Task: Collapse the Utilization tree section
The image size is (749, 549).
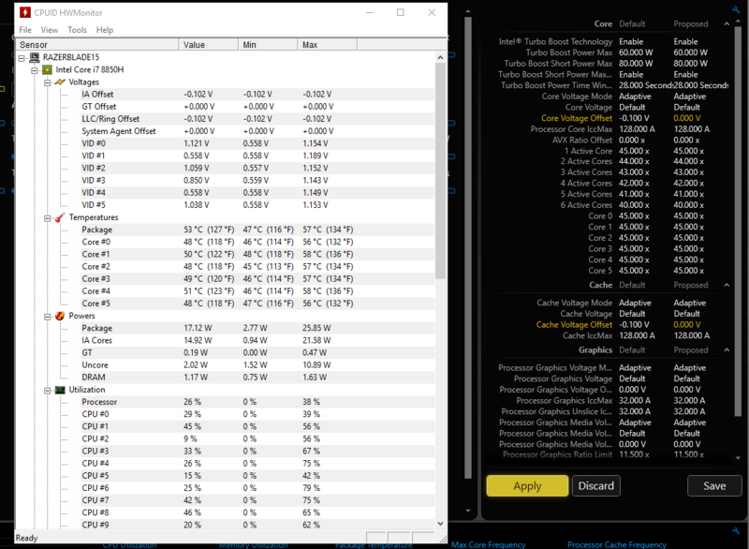Action: point(48,391)
